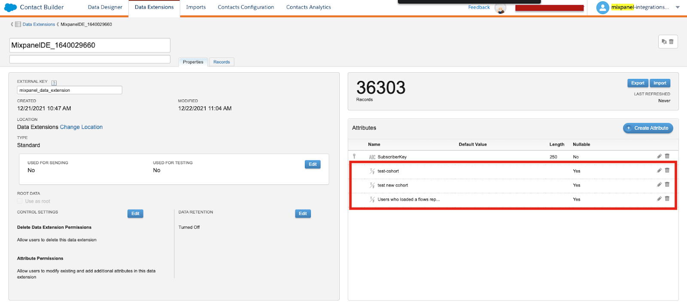Edit the SubscriberKey attribute pencil icon

pyautogui.click(x=659, y=156)
